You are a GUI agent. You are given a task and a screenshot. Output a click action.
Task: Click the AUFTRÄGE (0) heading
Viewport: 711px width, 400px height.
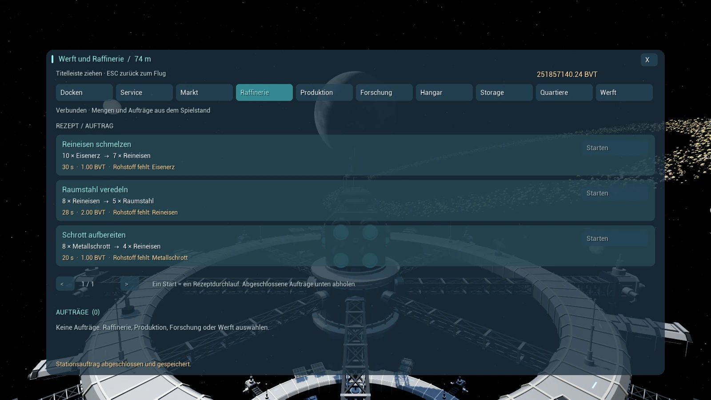click(x=78, y=312)
